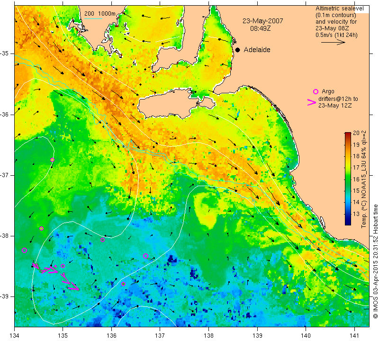This screenshot has height=341, width=379.
Task: Click the '200 1000m' isobath label
Action: (x=100, y=14)
